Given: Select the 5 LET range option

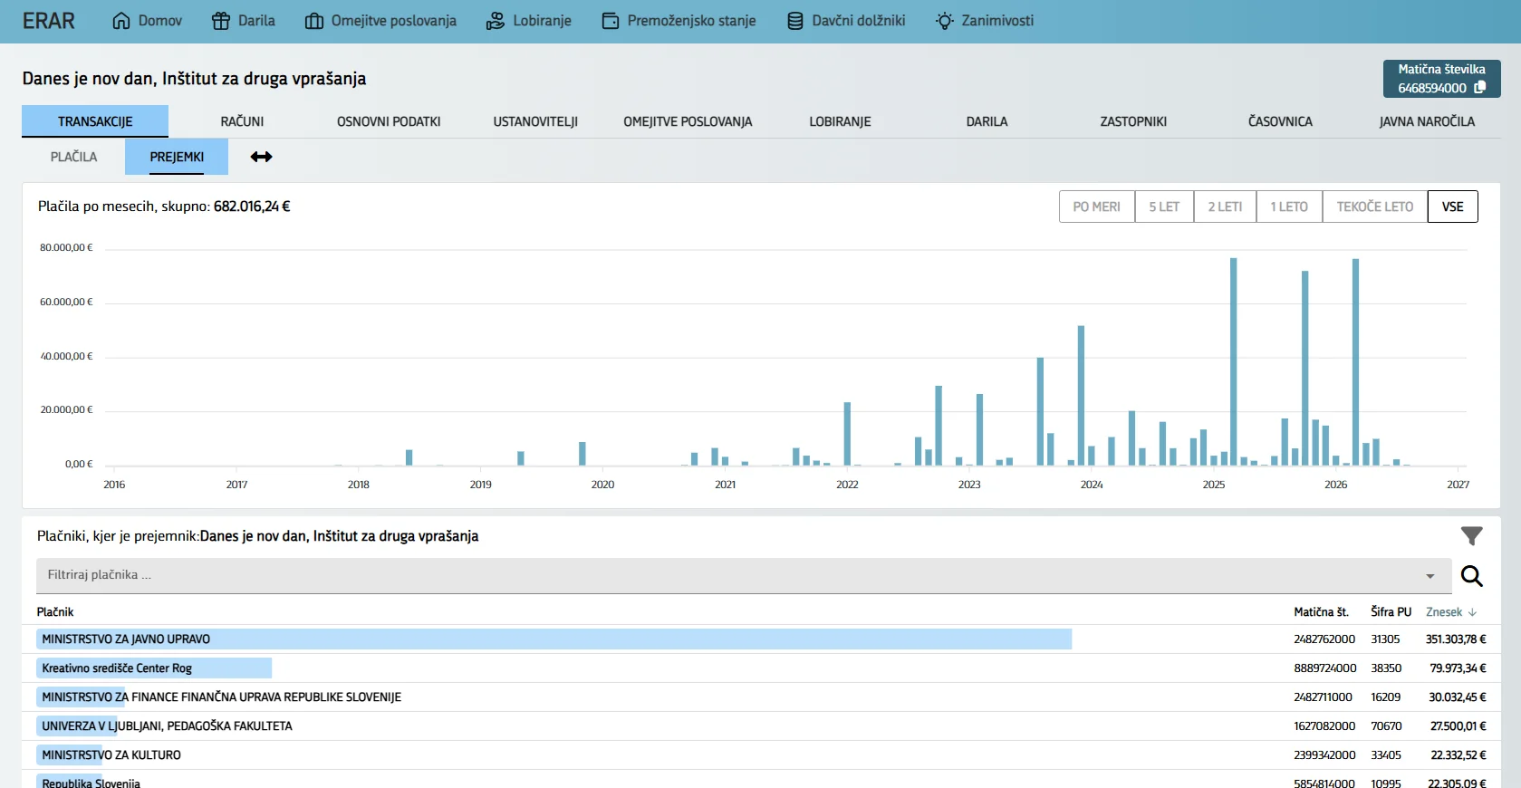Looking at the screenshot, I should (1164, 207).
